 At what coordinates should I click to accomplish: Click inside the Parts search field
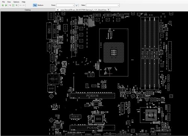64,5
